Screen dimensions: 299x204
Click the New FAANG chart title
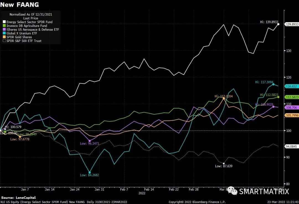coord(19,5)
